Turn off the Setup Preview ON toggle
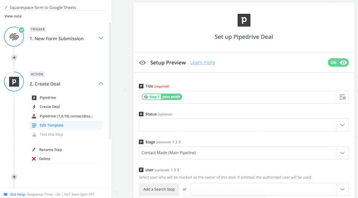Screen dimensions: 358x198 tap(338, 62)
